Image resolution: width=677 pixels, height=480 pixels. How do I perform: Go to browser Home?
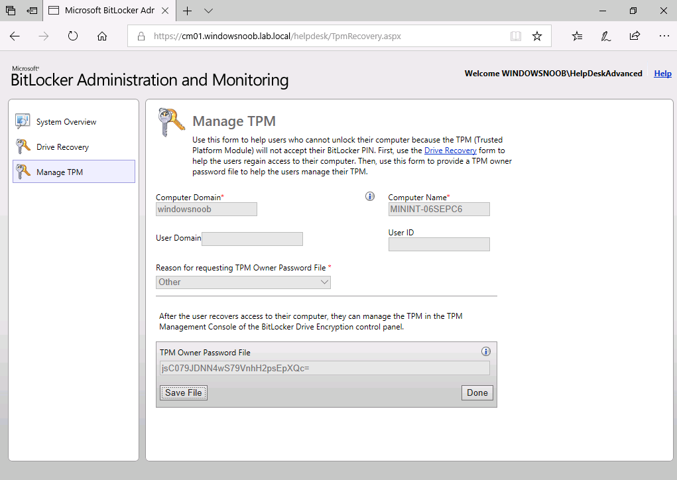pos(102,36)
